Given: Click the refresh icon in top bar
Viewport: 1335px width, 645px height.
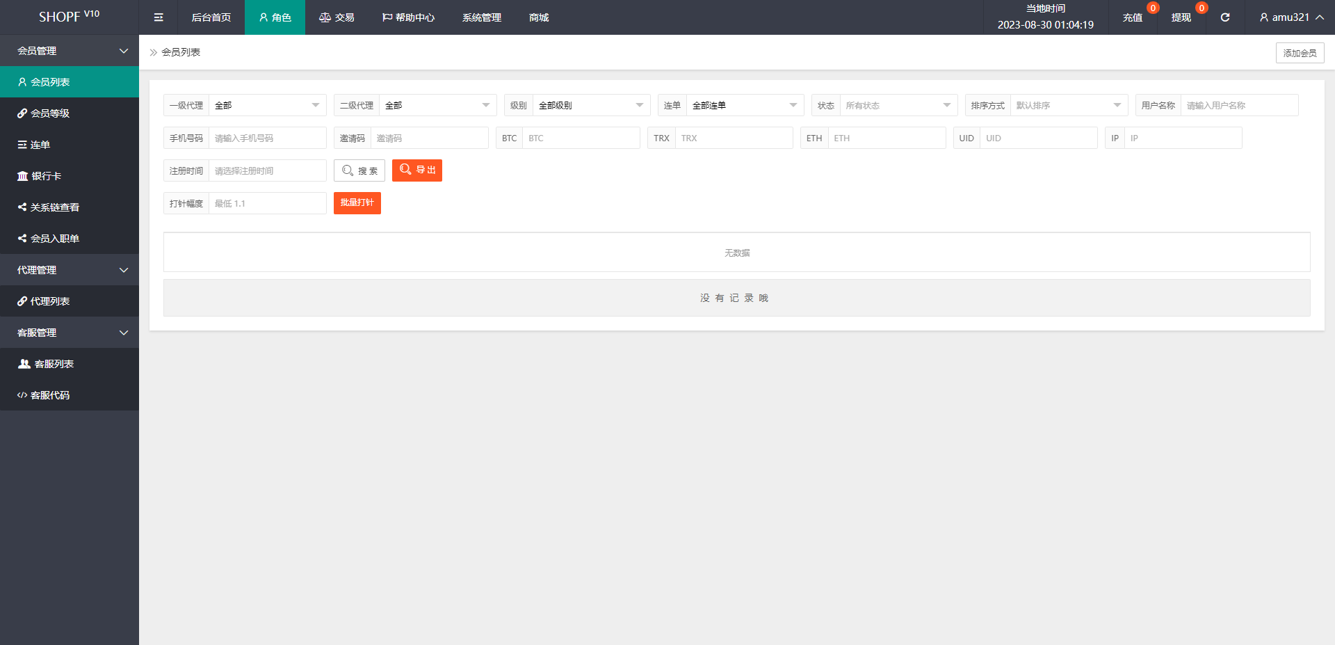Looking at the screenshot, I should point(1224,17).
